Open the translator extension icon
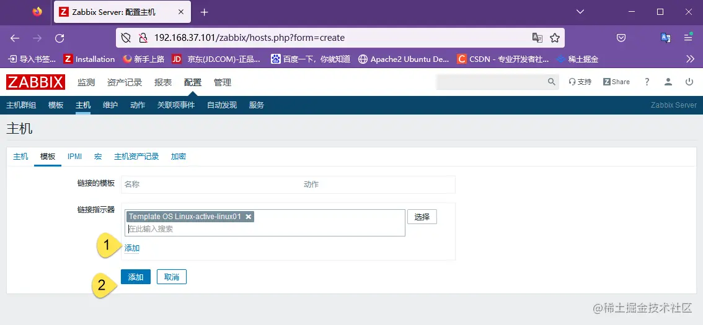This screenshot has width=703, height=325. [666, 38]
